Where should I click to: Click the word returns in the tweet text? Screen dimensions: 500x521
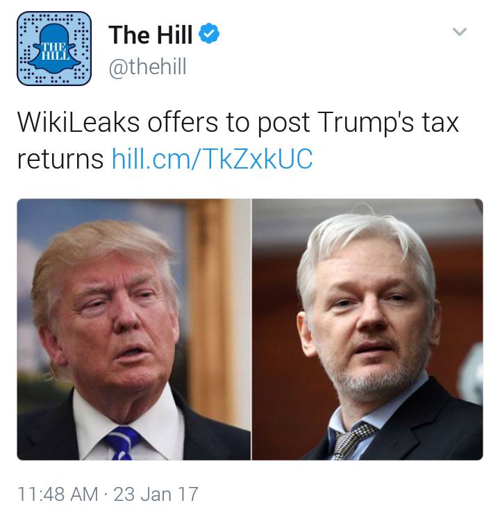point(60,159)
